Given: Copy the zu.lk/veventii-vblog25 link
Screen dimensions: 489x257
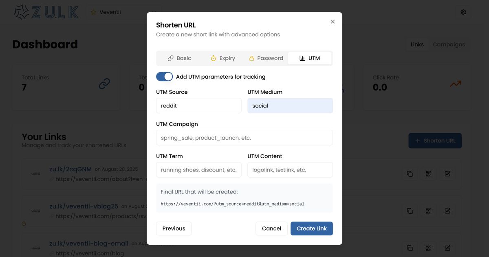Looking at the screenshot, I should pos(410,211).
